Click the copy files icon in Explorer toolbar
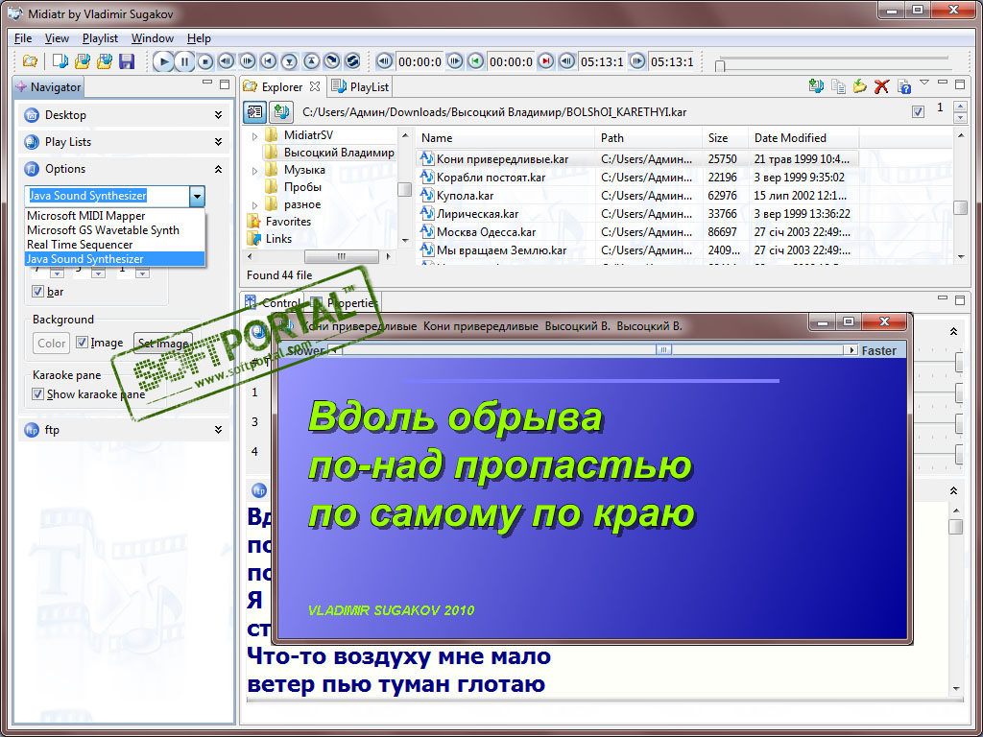The image size is (983, 737). tap(837, 86)
